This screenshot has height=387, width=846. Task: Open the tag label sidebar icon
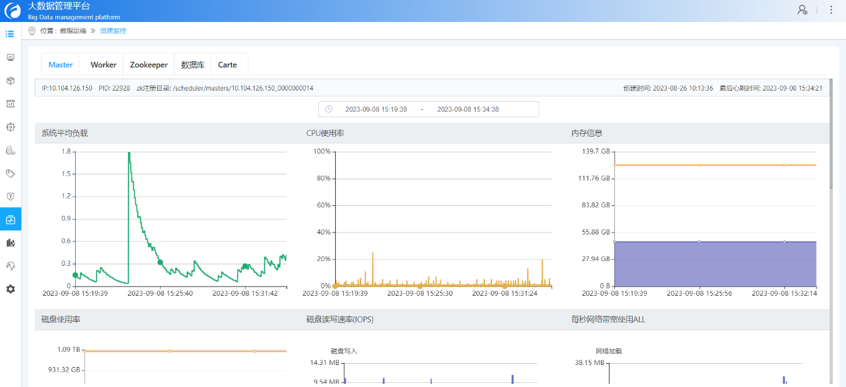[10, 173]
